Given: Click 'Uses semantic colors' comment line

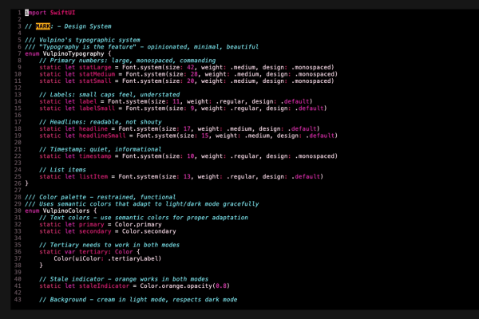Looking at the screenshot, I should 142,204.
